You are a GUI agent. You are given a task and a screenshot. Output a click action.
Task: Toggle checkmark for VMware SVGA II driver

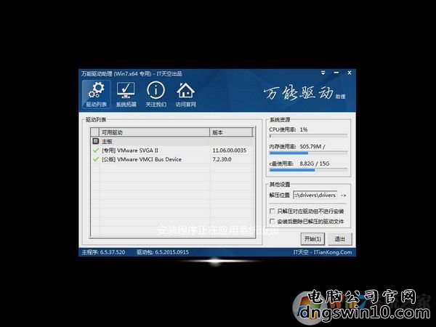(96, 150)
